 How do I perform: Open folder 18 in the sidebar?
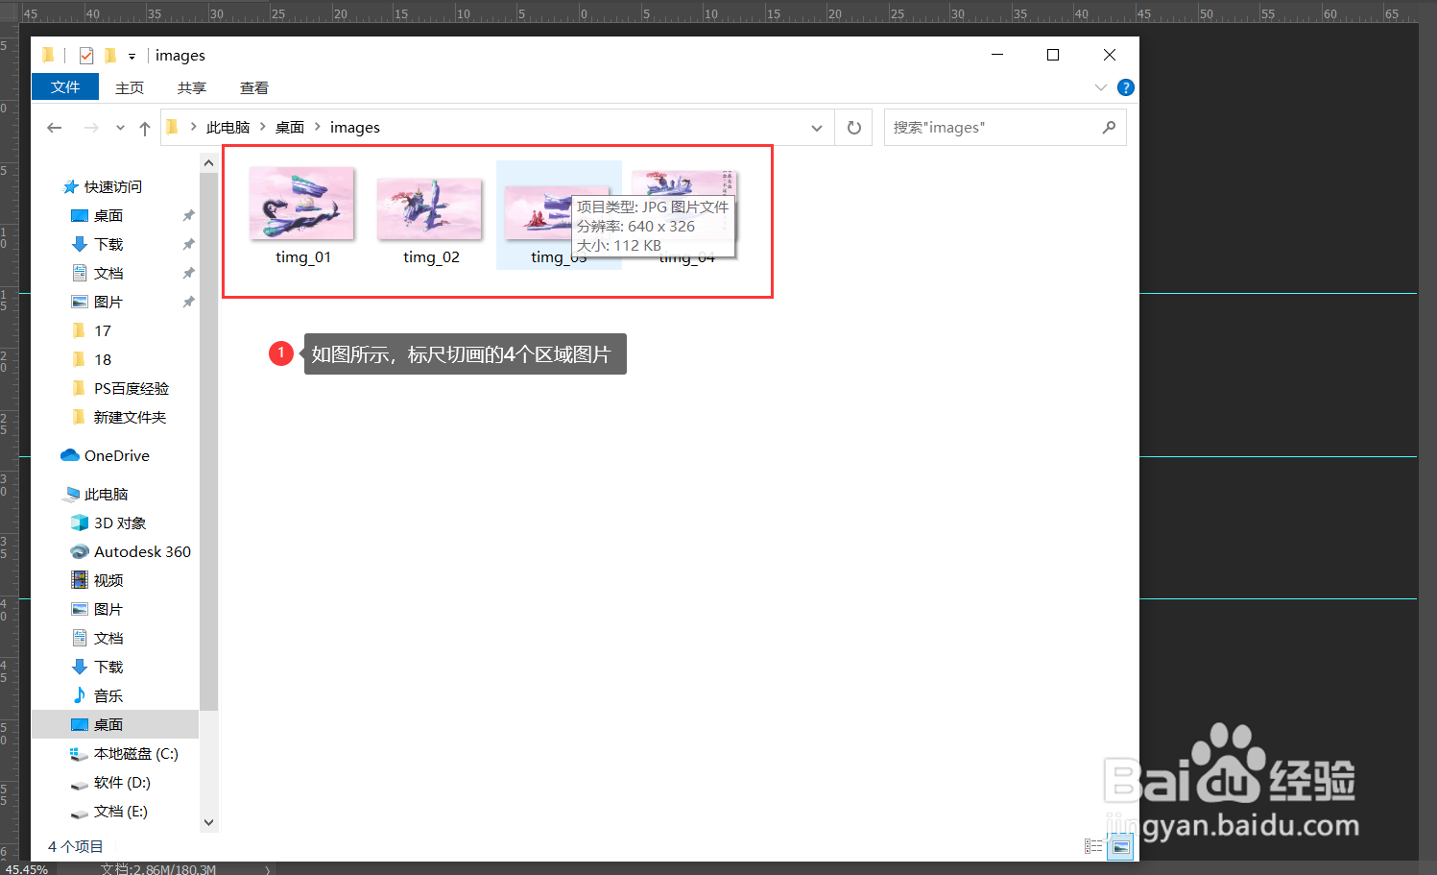[103, 360]
